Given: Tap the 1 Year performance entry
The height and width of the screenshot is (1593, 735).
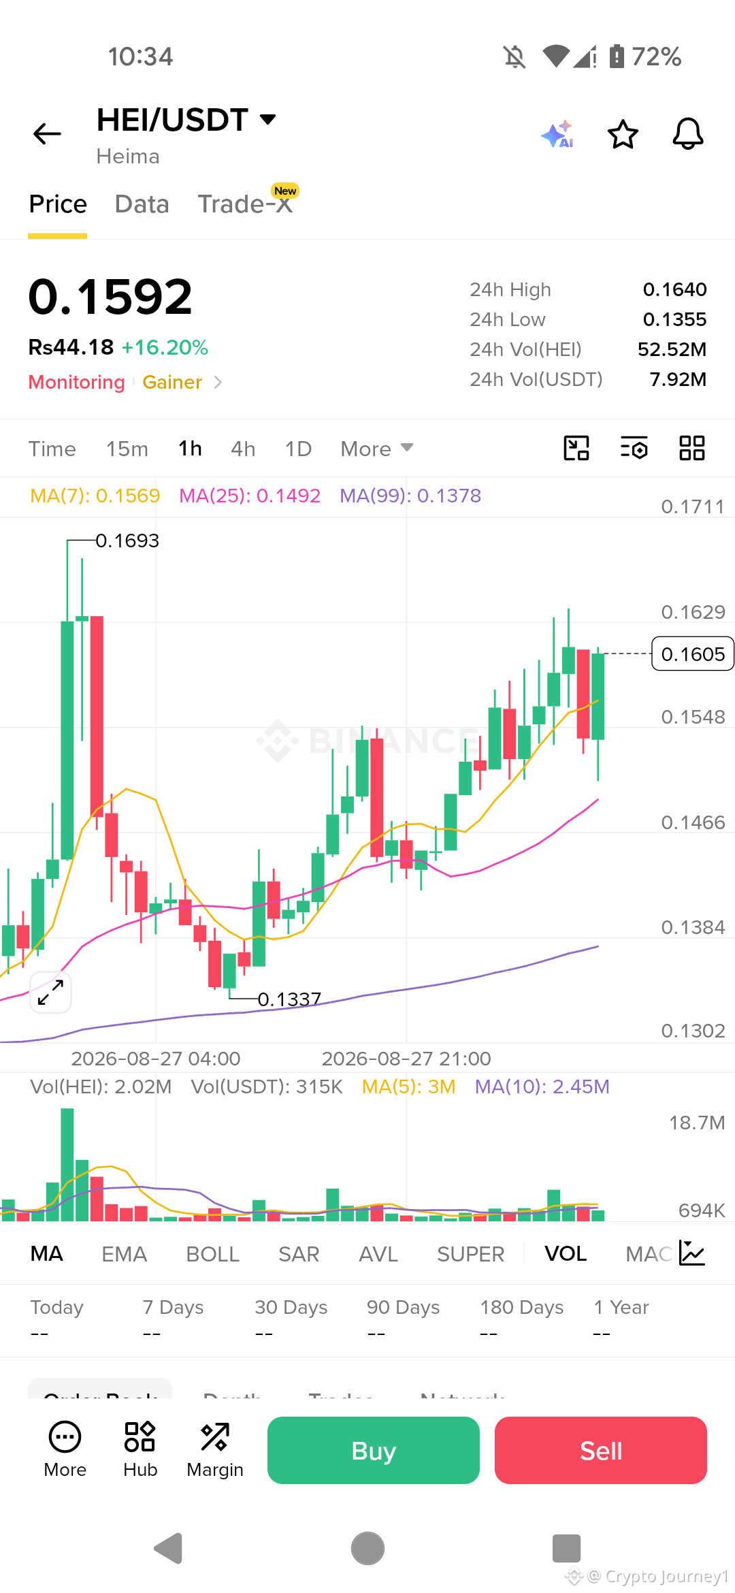Looking at the screenshot, I should point(621,1319).
